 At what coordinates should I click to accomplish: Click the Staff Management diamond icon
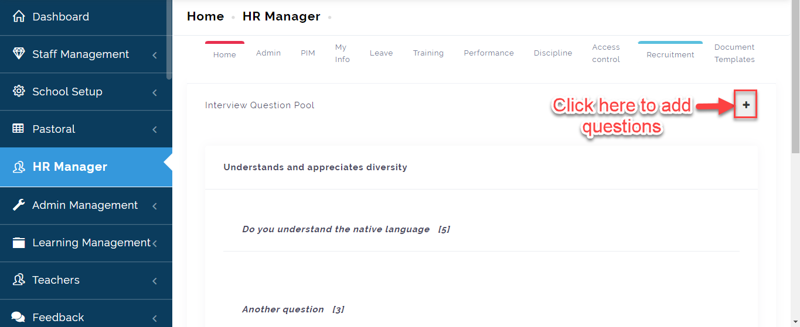19,54
